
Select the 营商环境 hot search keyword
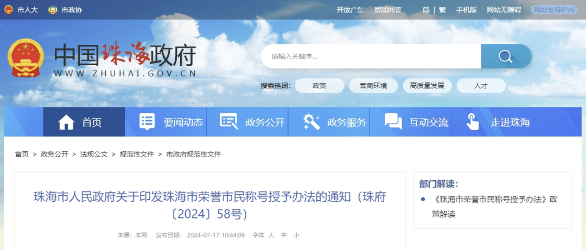click(373, 86)
